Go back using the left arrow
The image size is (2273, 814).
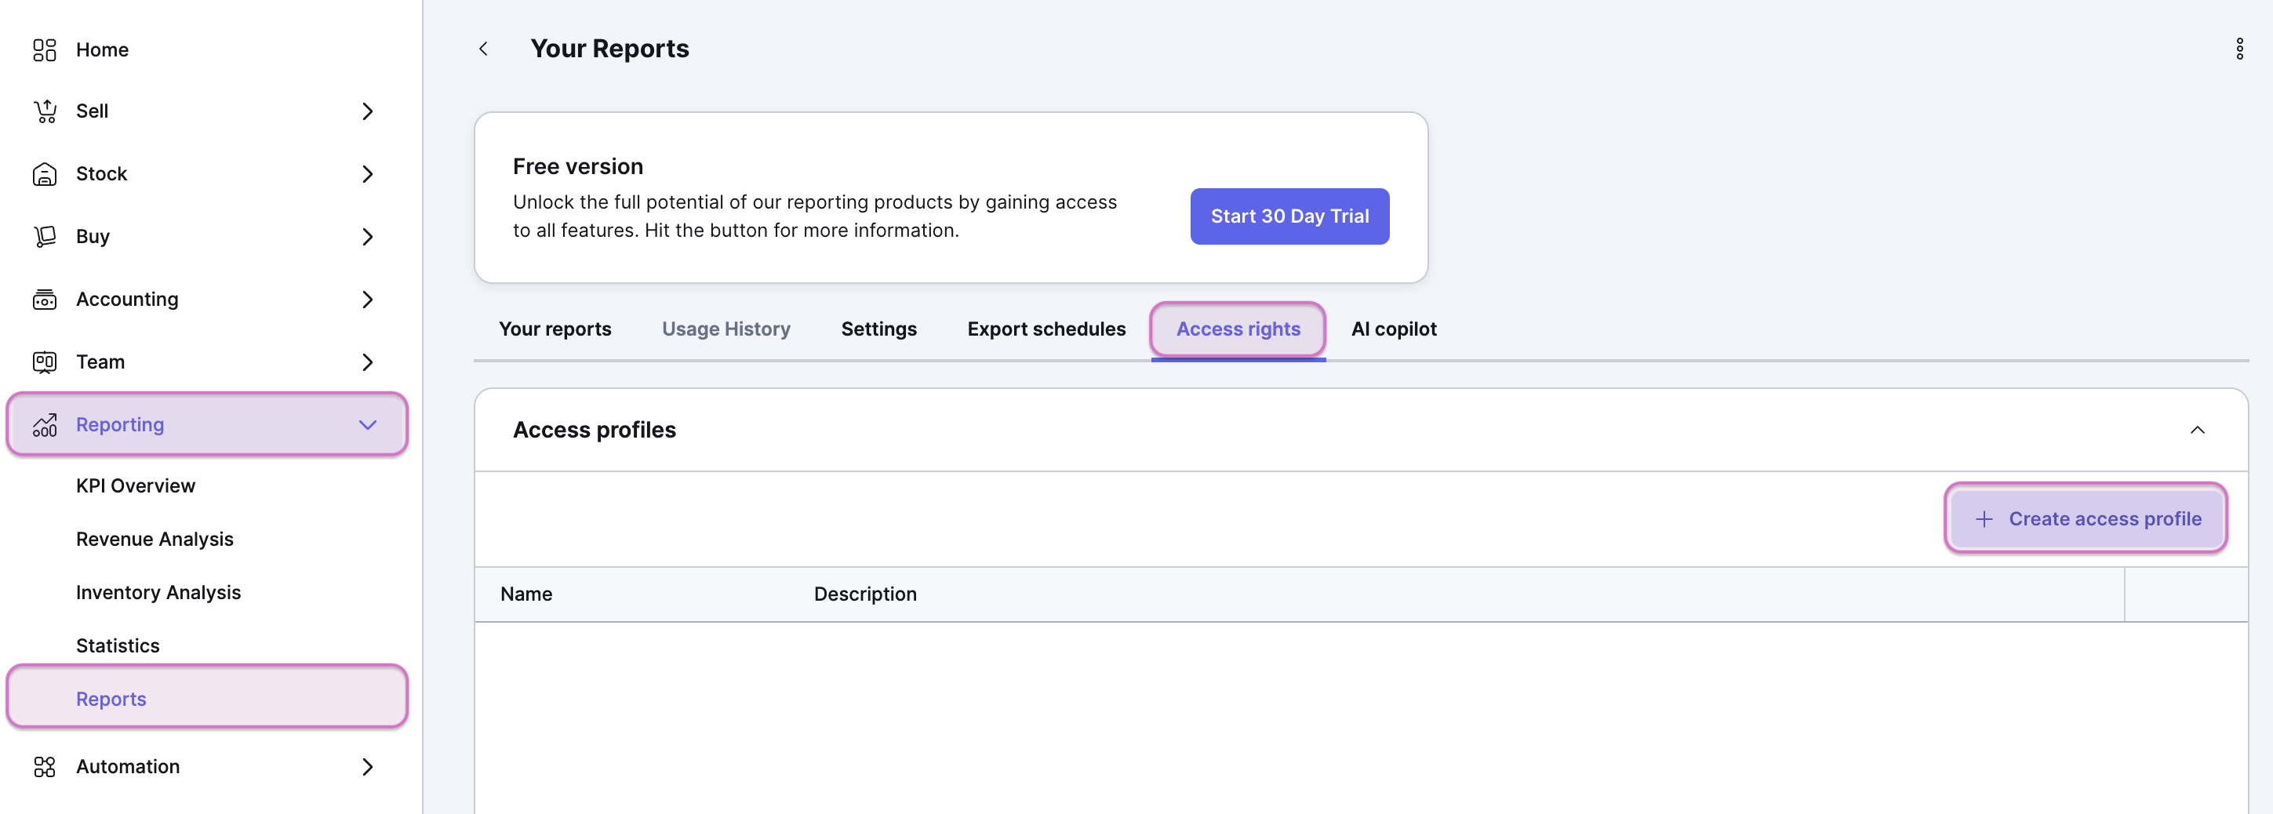click(483, 49)
